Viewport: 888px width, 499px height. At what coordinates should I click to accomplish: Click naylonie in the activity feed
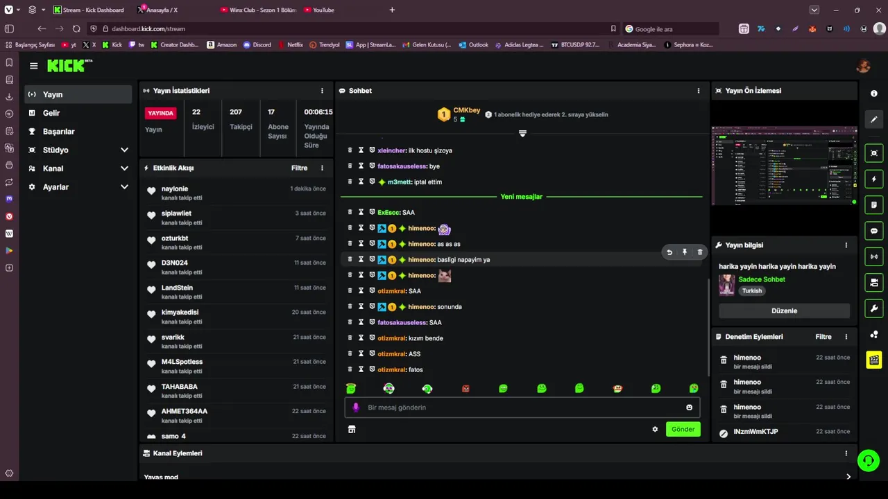[175, 189]
